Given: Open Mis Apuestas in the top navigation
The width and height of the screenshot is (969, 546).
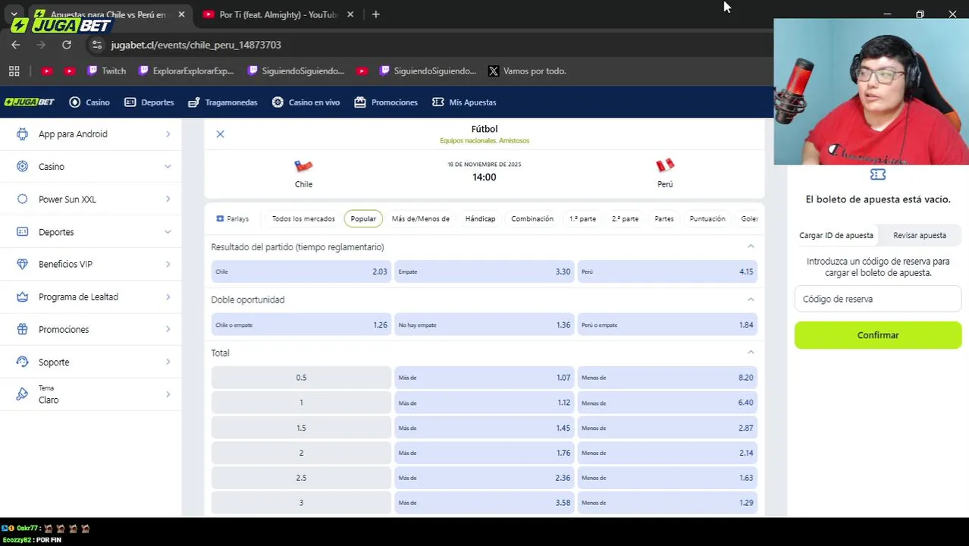Looking at the screenshot, I should pos(464,102).
